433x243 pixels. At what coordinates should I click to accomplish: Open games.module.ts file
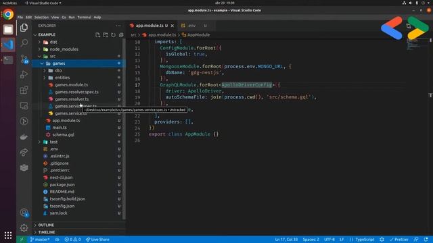point(79,85)
